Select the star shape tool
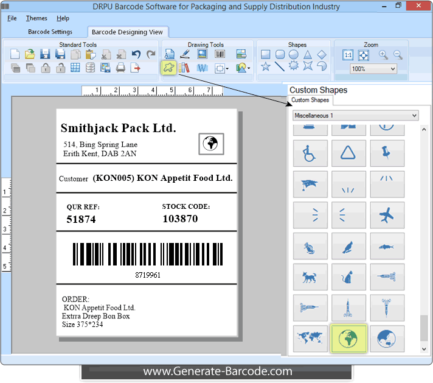 pos(265,66)
